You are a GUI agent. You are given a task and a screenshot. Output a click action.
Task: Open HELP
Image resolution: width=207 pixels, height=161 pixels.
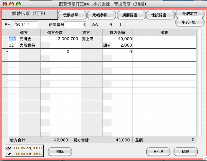click(x=158, y=152)
